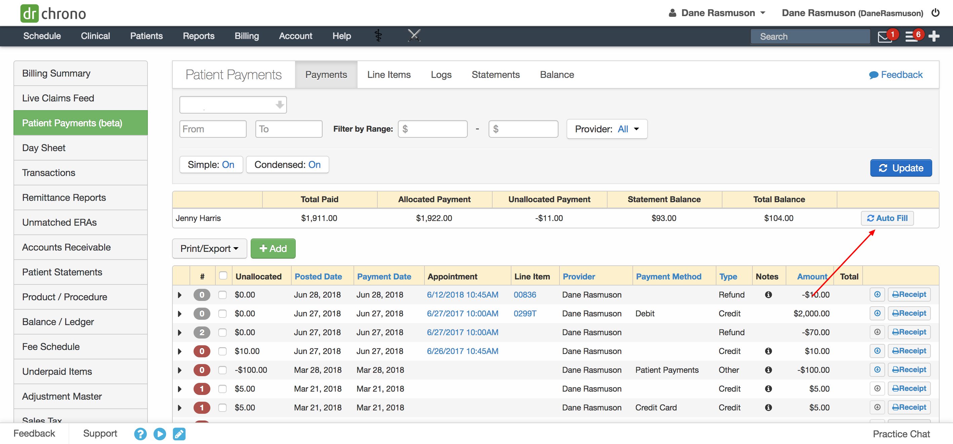The width and height of the screenshot is (953, 444).
Task: Sort by Posted Date column header
Action: pyautogui.click(x=318, y=276)
